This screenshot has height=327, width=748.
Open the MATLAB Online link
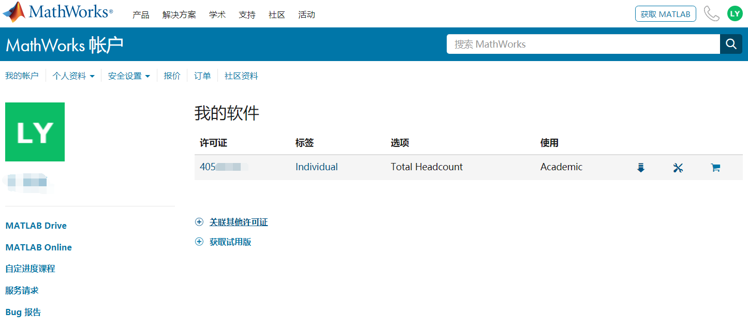[38, 247]
